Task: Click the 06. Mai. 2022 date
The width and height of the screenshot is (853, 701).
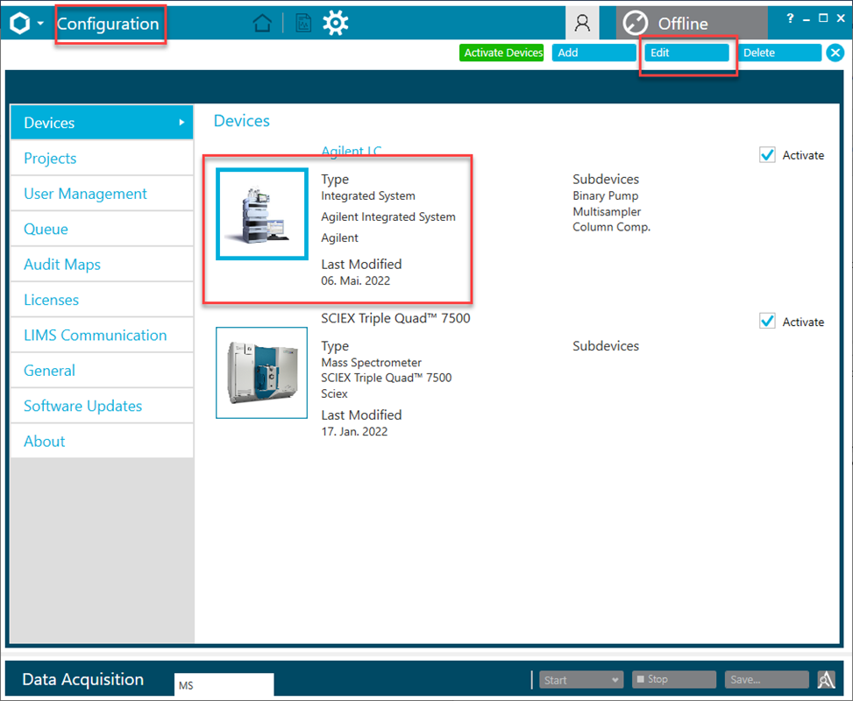Action: pos(355,280)
